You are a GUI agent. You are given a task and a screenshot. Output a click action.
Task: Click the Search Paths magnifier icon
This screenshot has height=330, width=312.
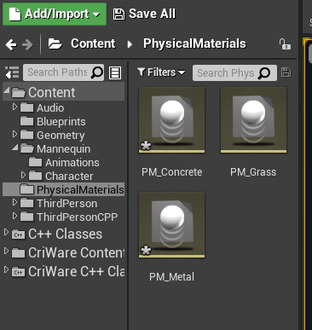(x=97, y=72)
